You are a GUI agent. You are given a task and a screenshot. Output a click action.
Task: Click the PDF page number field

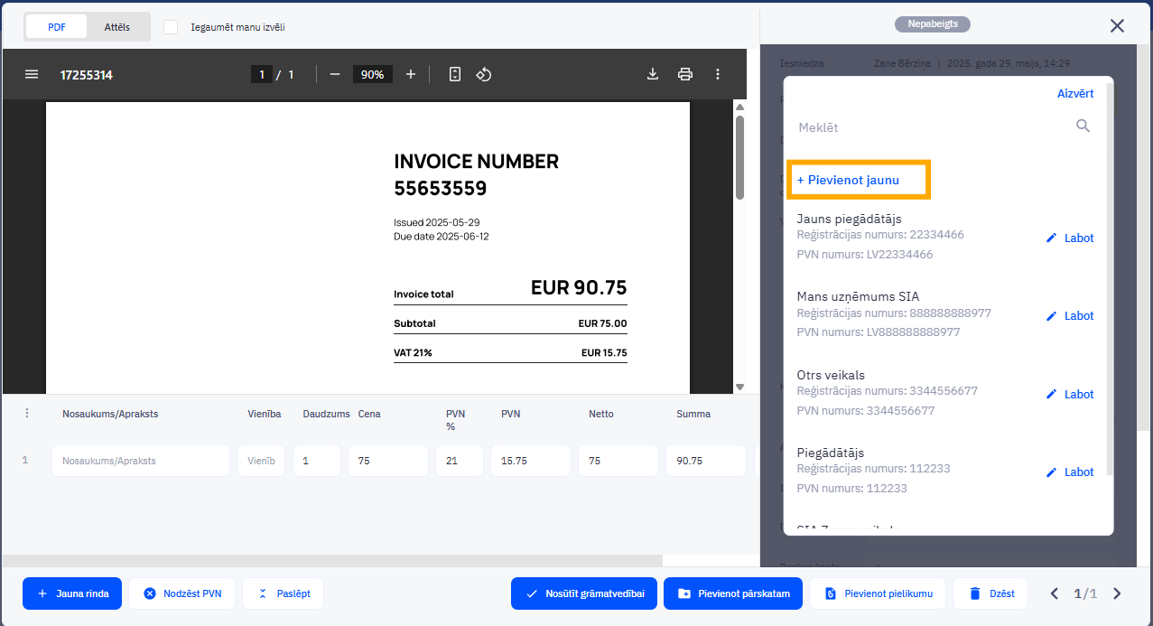click(x=262, y=74)
